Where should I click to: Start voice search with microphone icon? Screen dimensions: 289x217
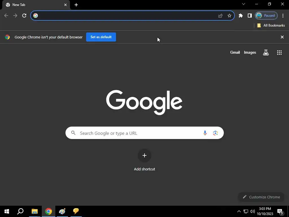coord(205,133)
